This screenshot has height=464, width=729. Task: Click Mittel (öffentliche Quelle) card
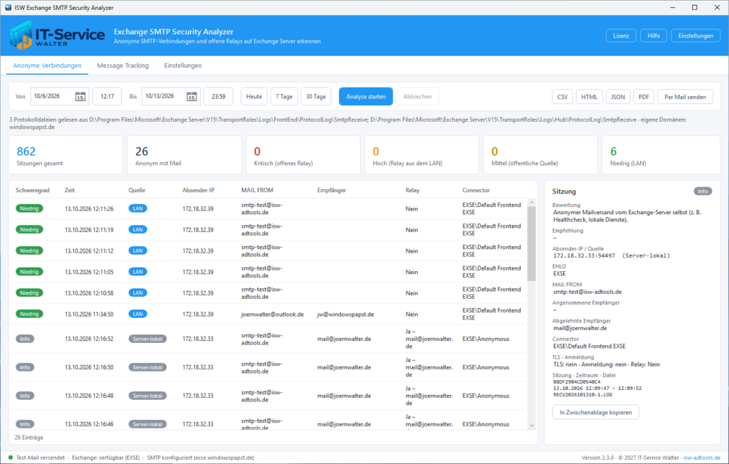coord(540,155)
